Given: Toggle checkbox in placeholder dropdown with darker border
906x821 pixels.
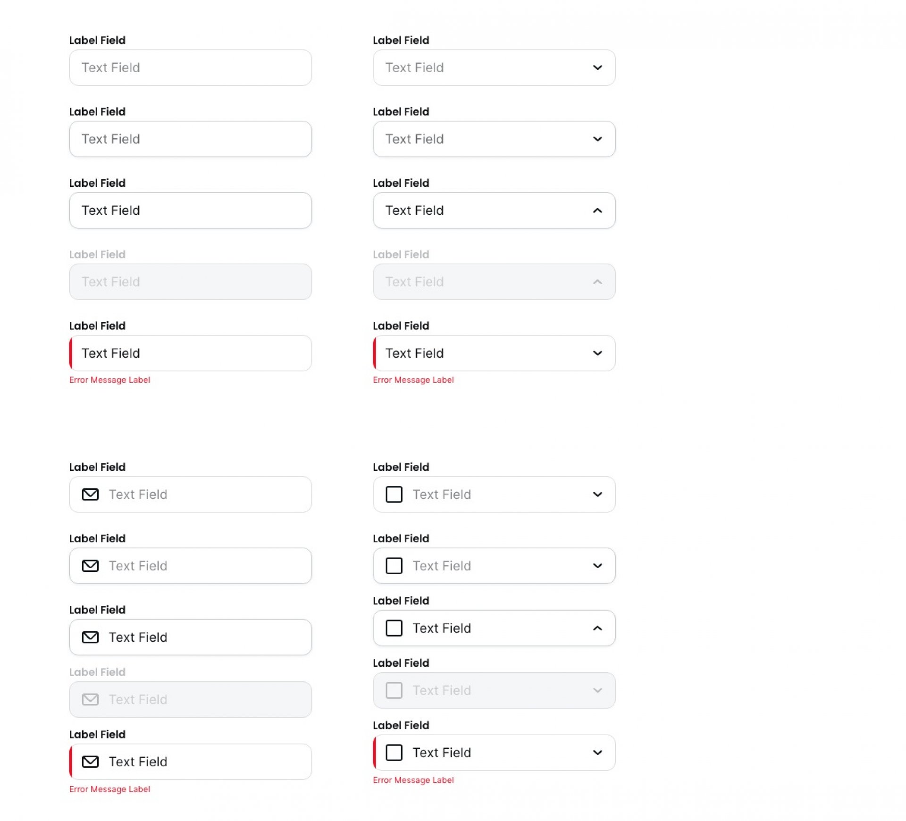Looking at the screenshot, I should tap(394, 565).
